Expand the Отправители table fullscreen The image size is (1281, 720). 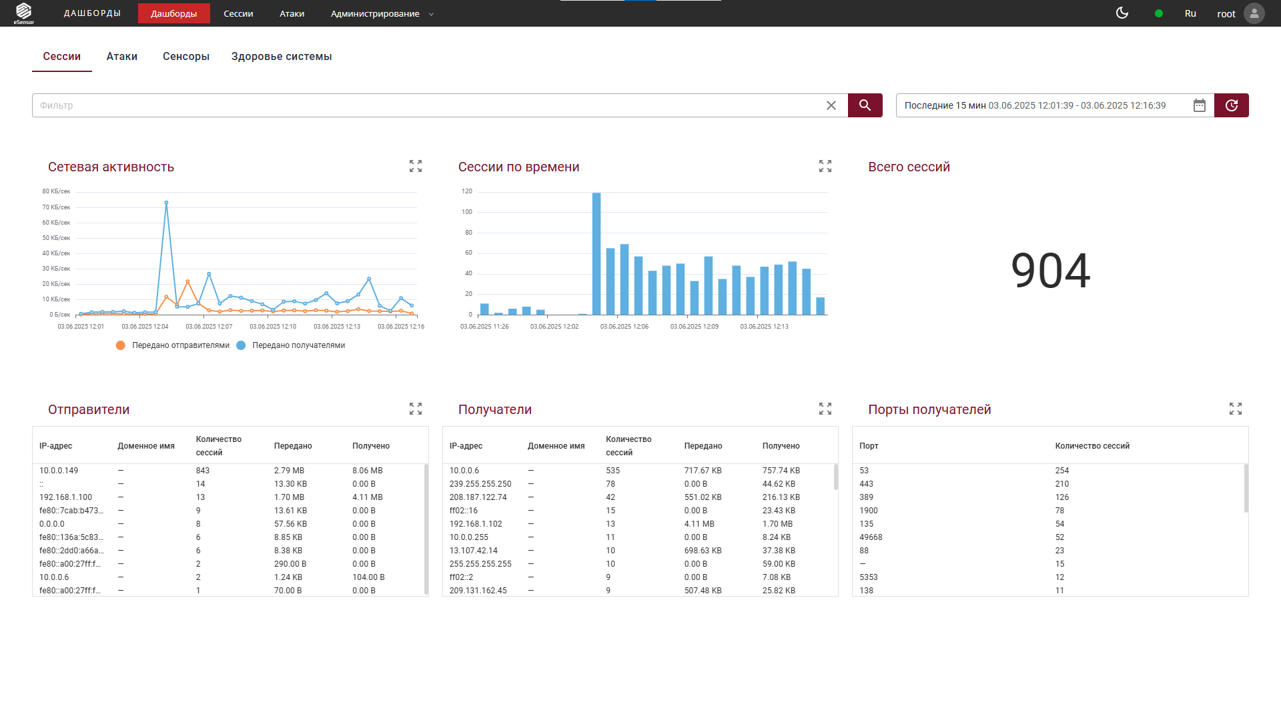(416, 409)
